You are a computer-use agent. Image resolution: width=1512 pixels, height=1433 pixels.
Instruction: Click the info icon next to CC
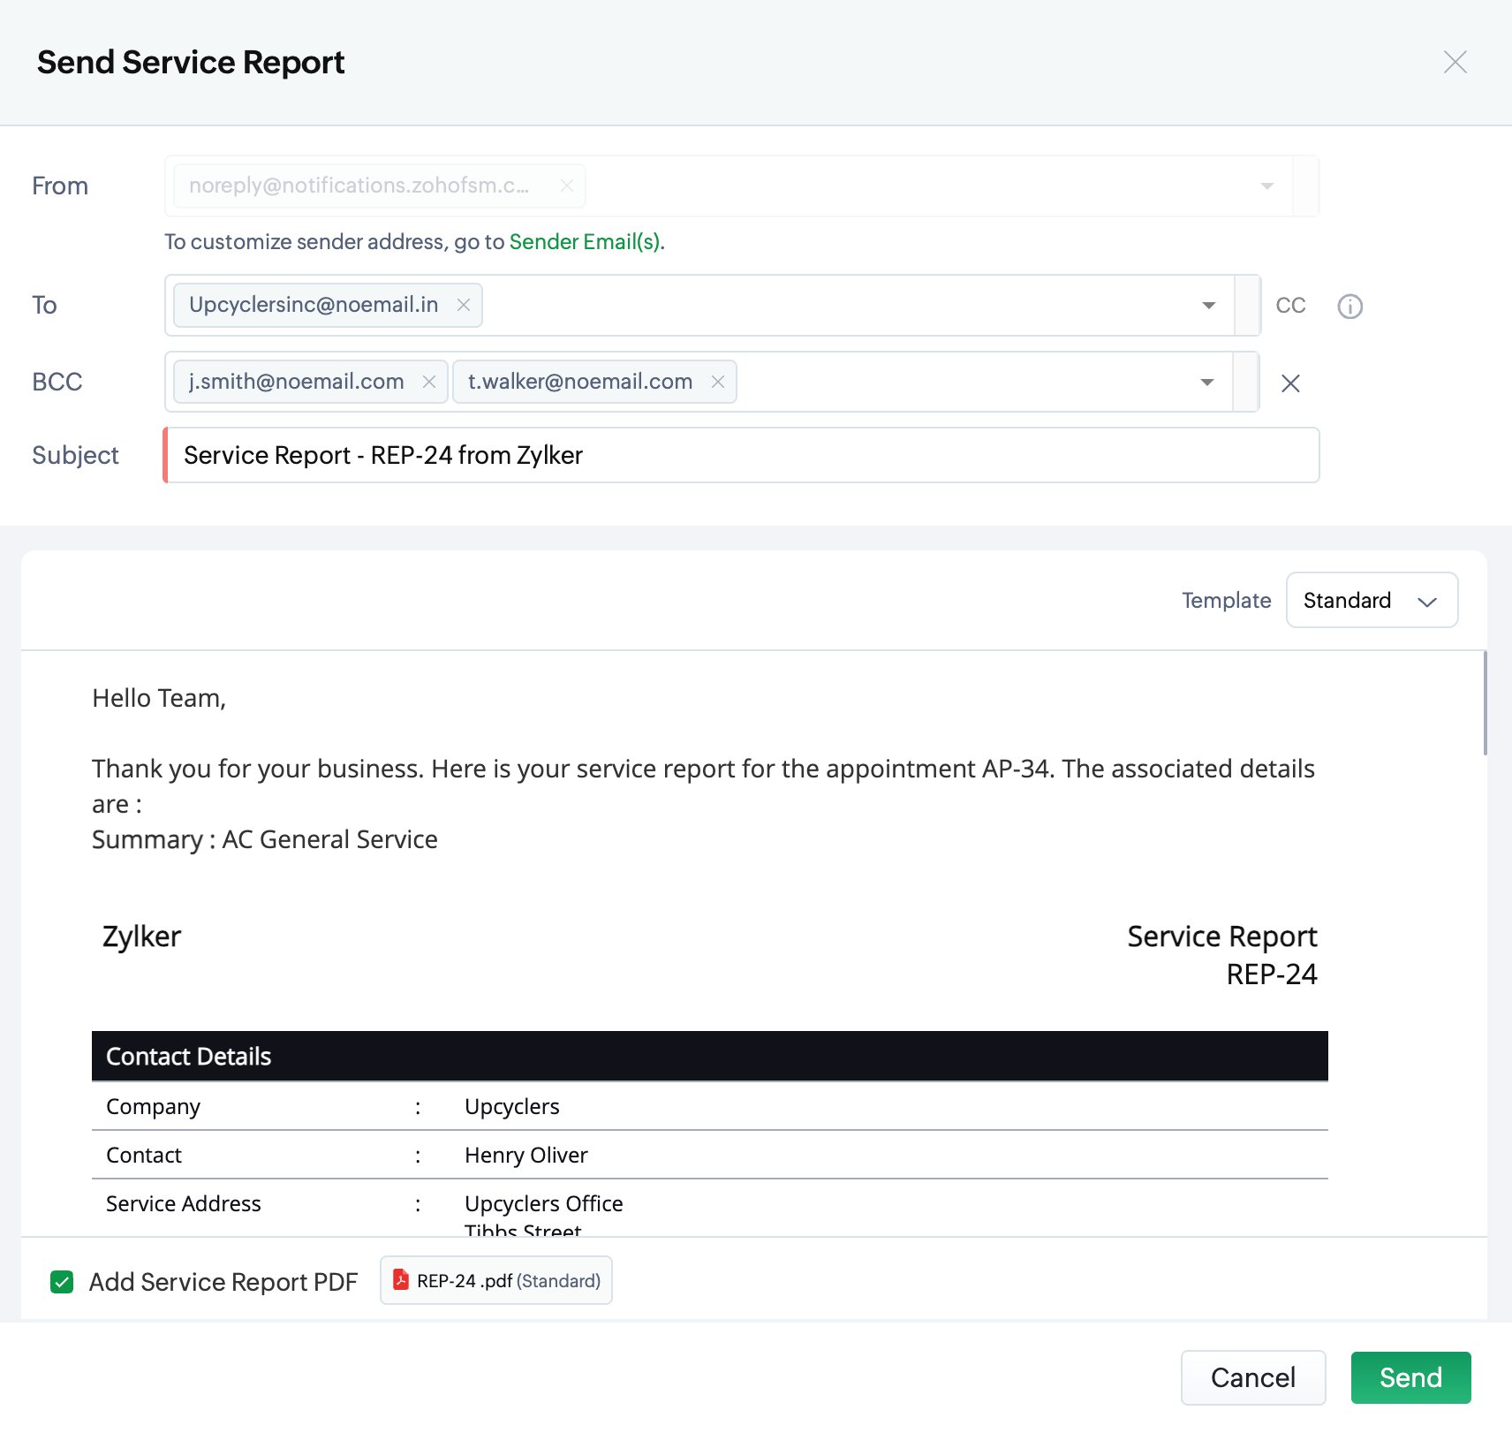coord(1349,307)
